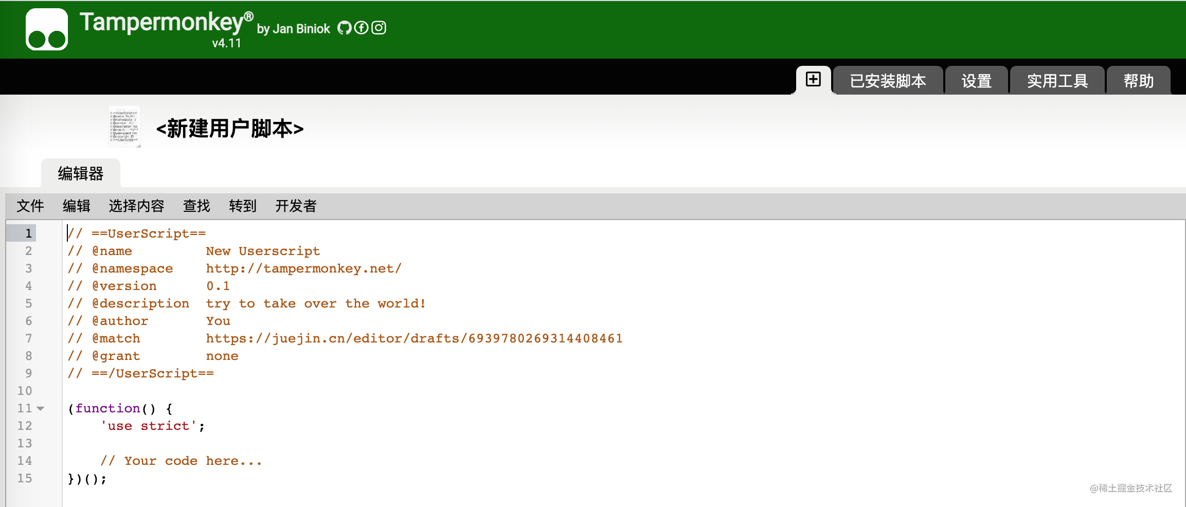Click the '@description' metadata key
The image size is (1186, 507).
click(140, 303)
